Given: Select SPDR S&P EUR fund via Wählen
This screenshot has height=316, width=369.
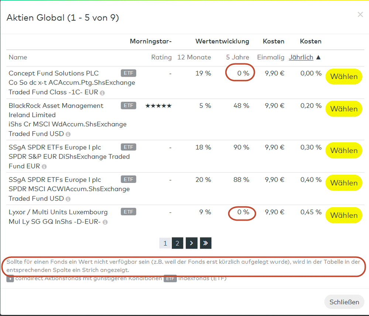Looking at the screenshot, I should point(344,150).
